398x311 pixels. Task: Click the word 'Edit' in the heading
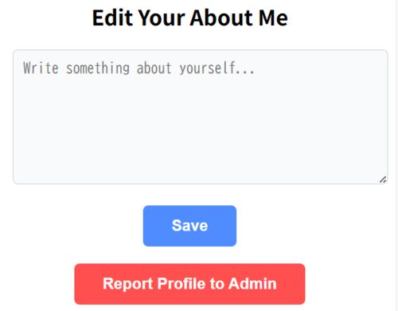112,17
